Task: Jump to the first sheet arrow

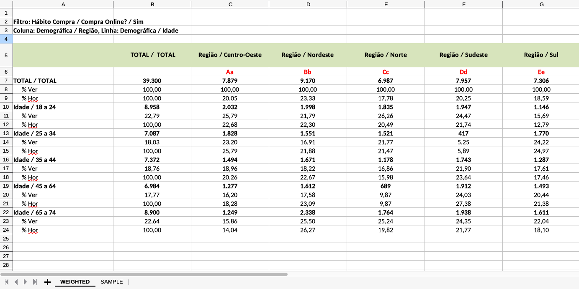Action: coord(7,282)
